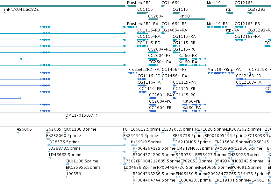This screenshot has height=185, width=271.
Task: Click transcript label CG14664-RA
Action: [175, 30]
